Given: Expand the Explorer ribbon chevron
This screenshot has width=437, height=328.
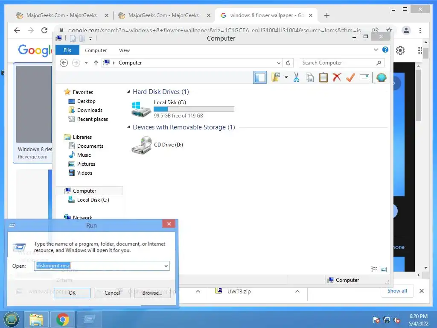Looking at the screenshot, I should click(x=376, y=50).
